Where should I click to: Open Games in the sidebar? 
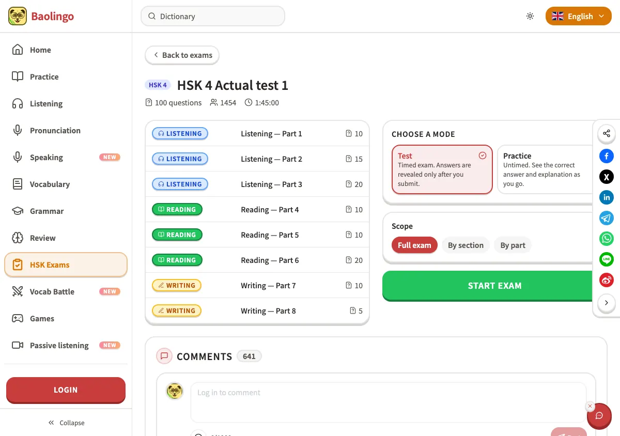pyautogui.click(x=66, y=318)
